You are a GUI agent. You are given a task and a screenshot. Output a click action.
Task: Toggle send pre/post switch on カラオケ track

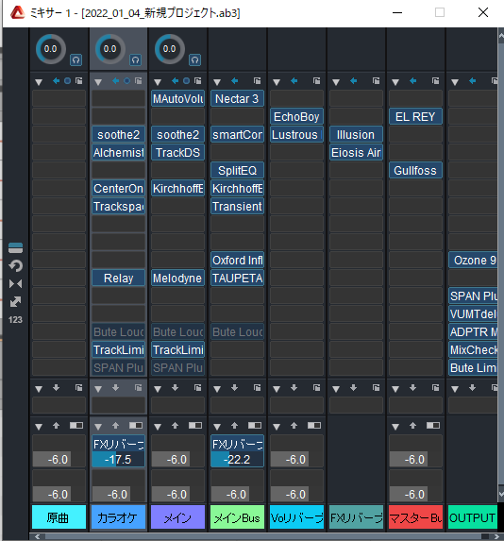(x=136, y=426)
